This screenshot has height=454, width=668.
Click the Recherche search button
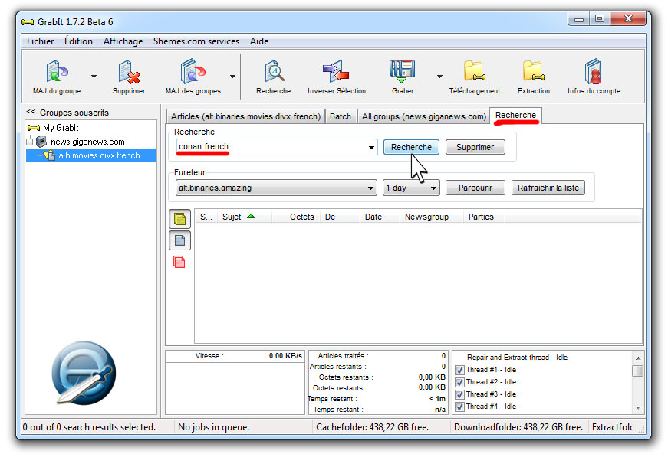click(x=411, y=147)
